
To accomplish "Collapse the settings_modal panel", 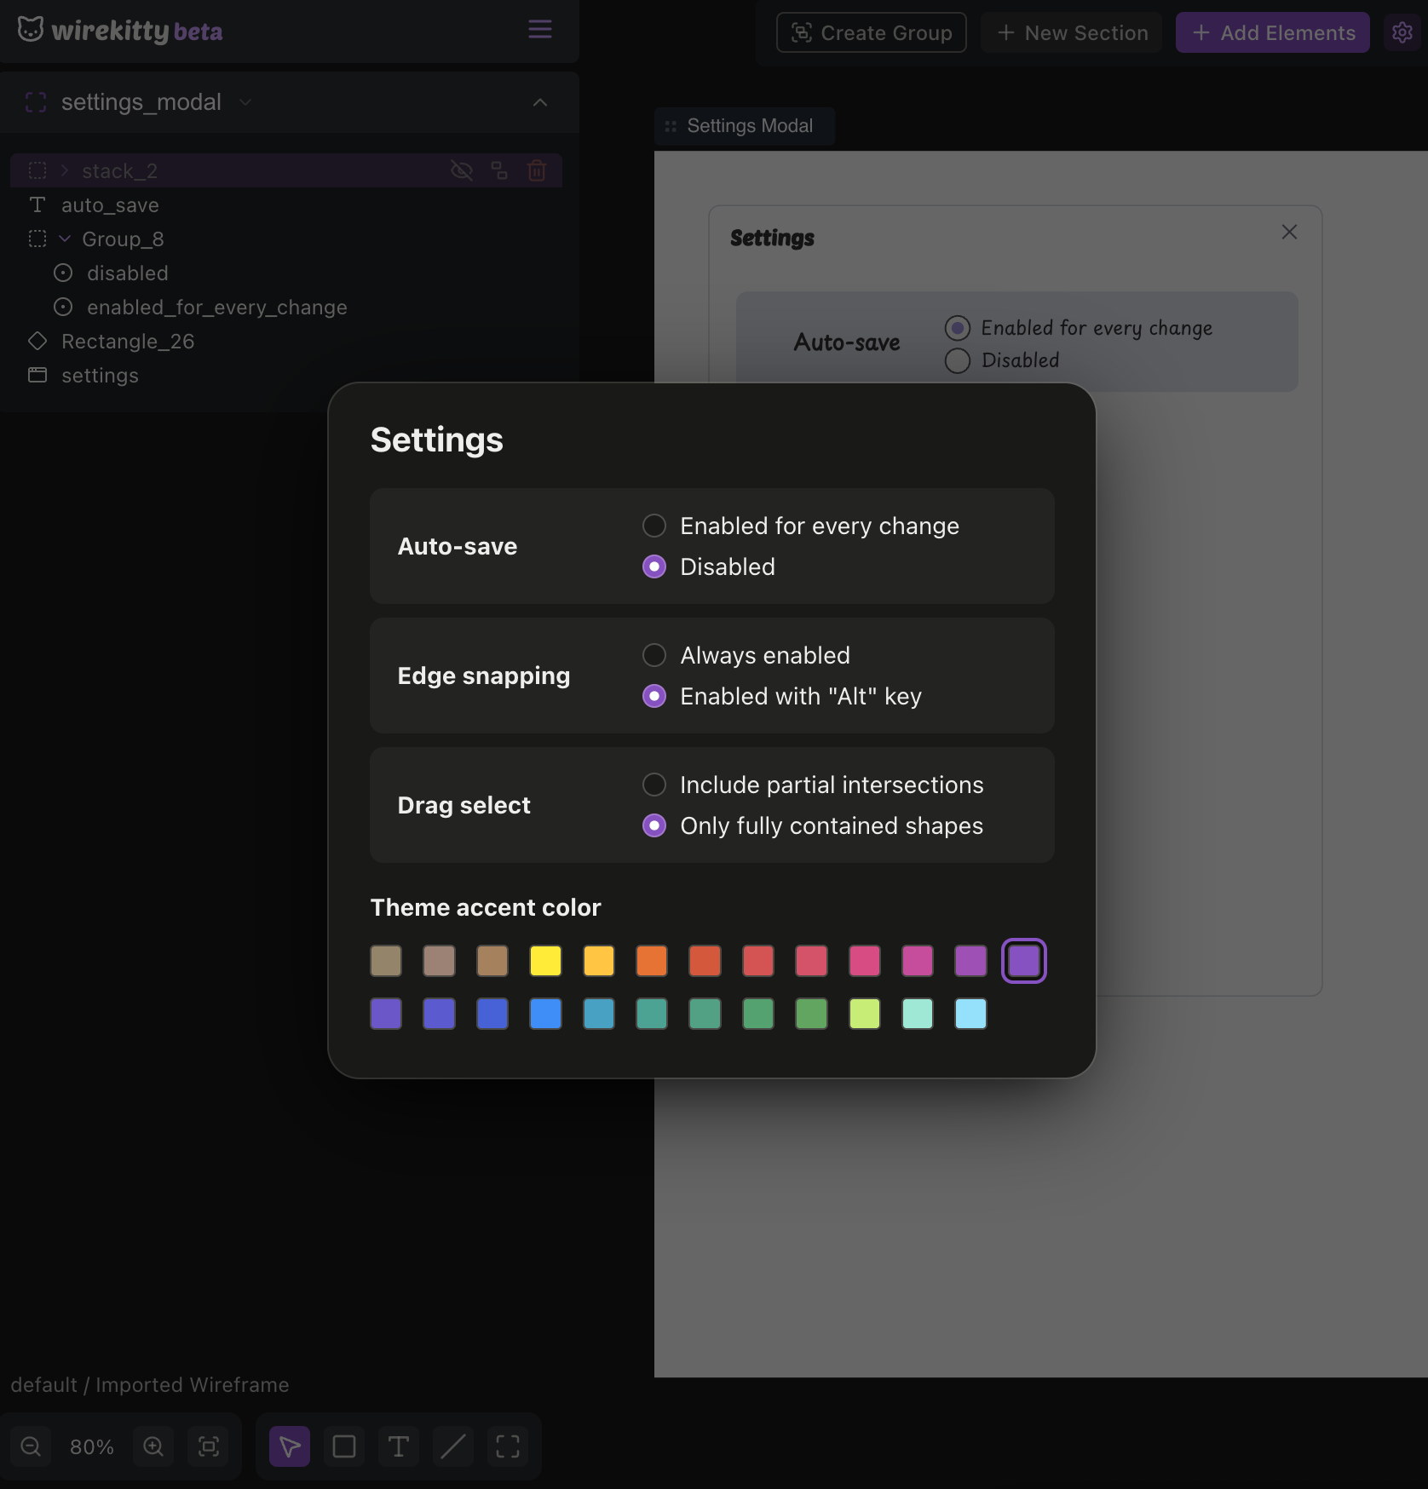I will pyautogui.click(x=539, y=102).
